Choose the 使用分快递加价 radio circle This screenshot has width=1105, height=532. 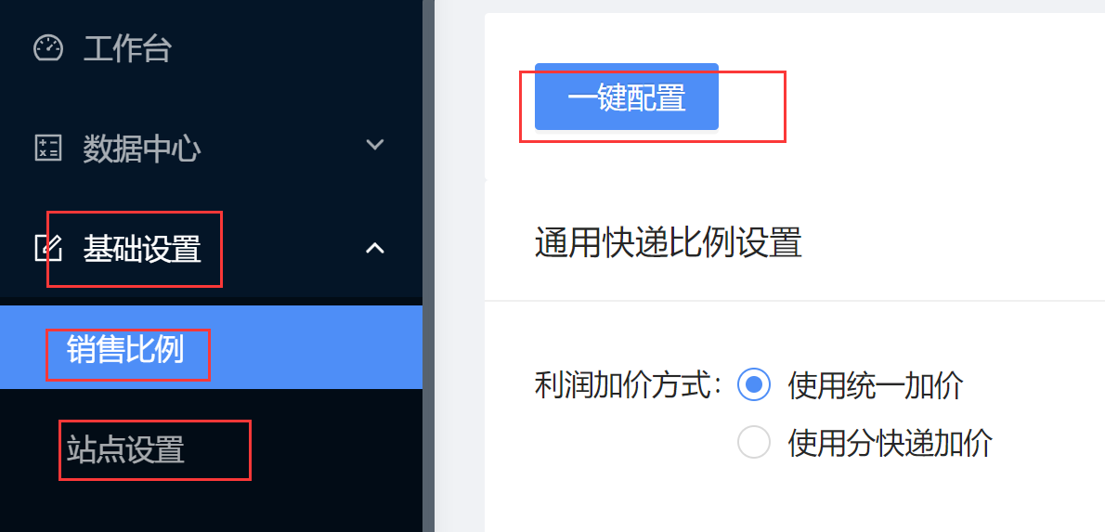[753, 443]
